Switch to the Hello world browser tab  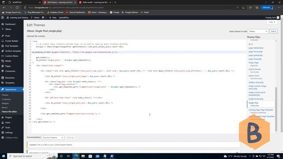(95, 2)
